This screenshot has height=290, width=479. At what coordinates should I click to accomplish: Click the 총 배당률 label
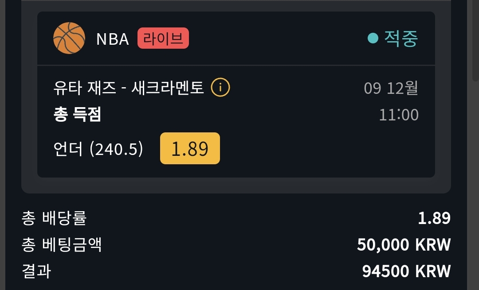point(54,218)
